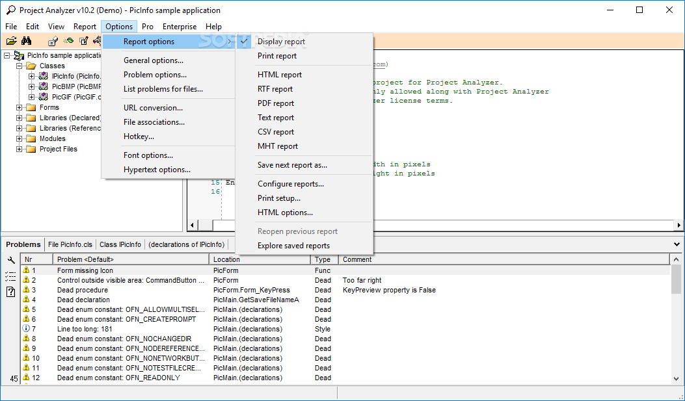Expand the PicGIF class node

coord(31,97)
